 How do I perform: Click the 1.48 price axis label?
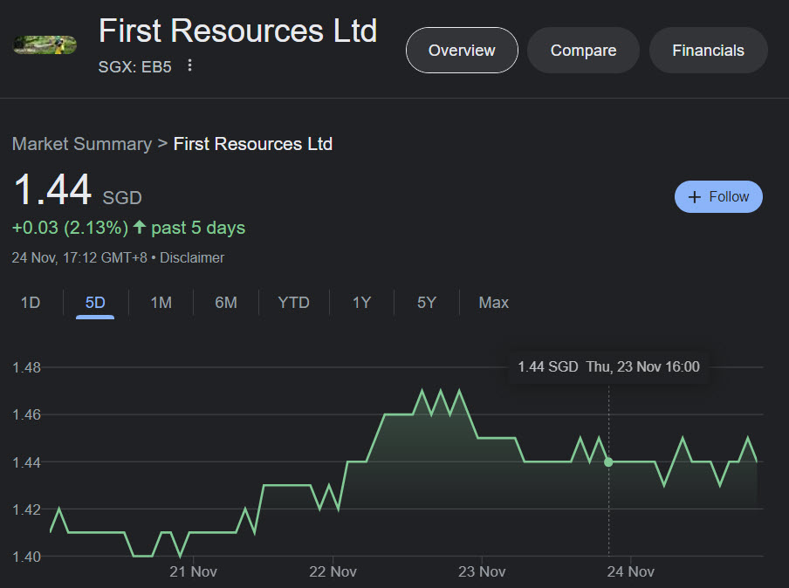(27, 367)
